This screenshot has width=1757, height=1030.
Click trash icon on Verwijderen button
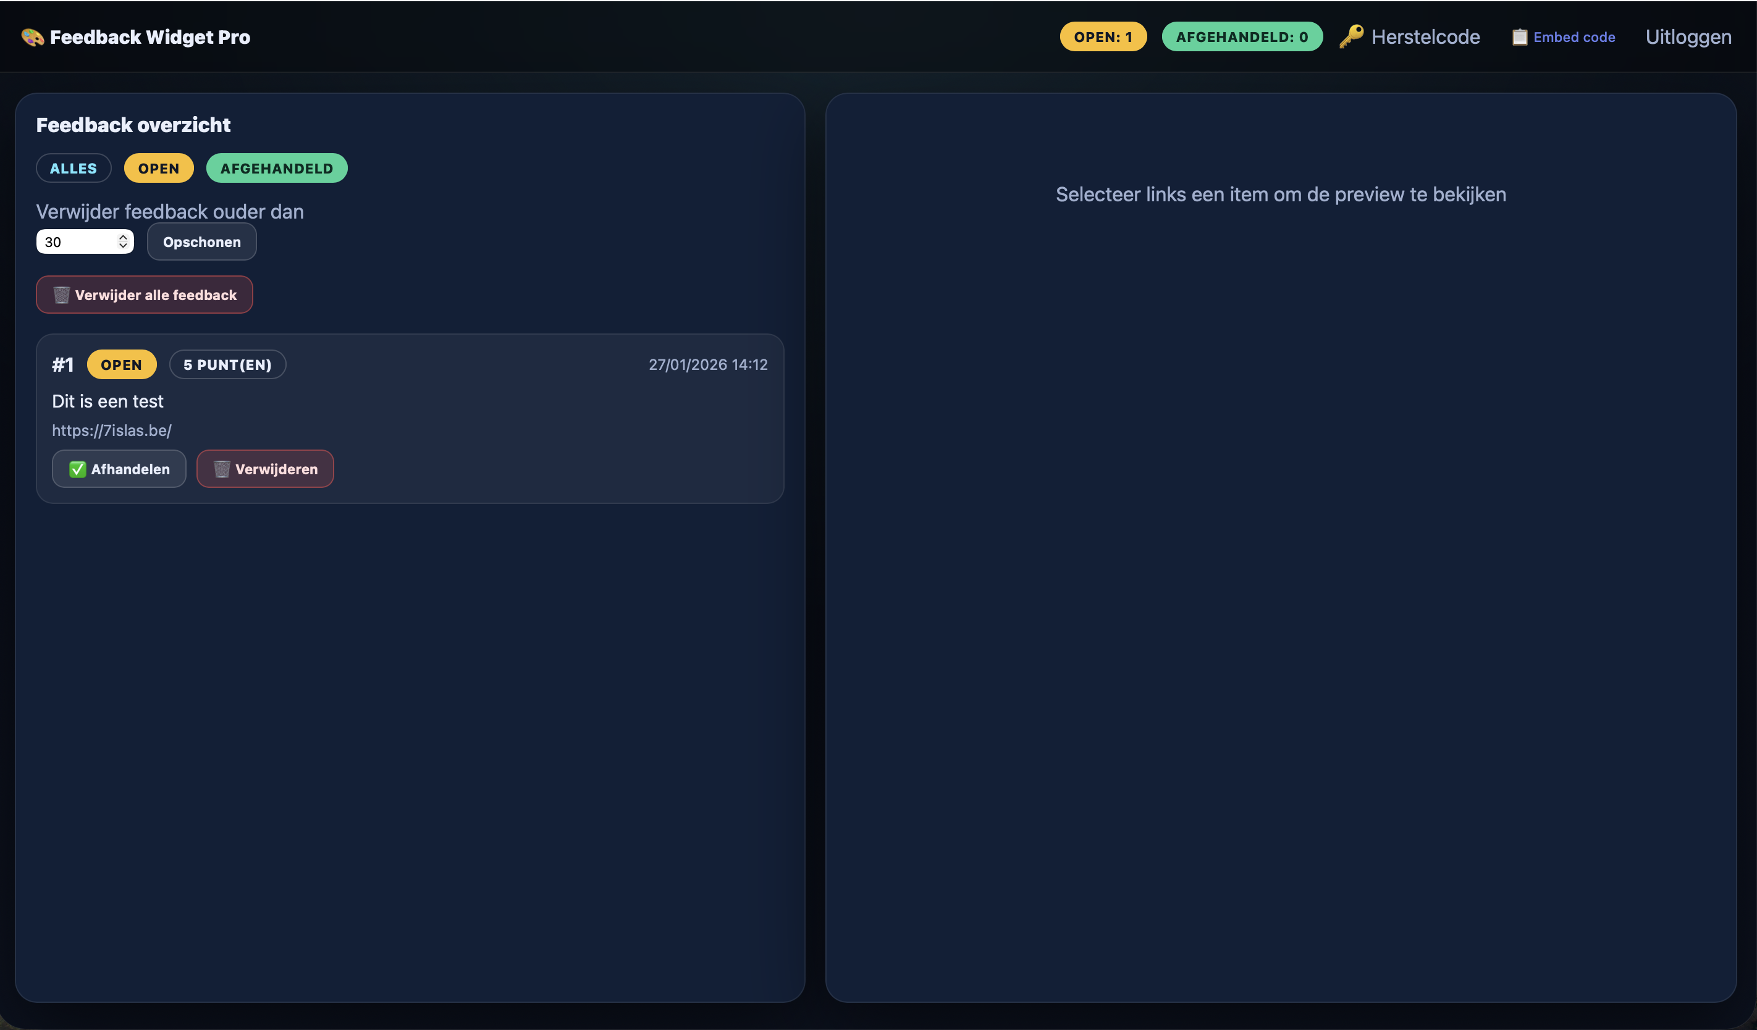222,469
